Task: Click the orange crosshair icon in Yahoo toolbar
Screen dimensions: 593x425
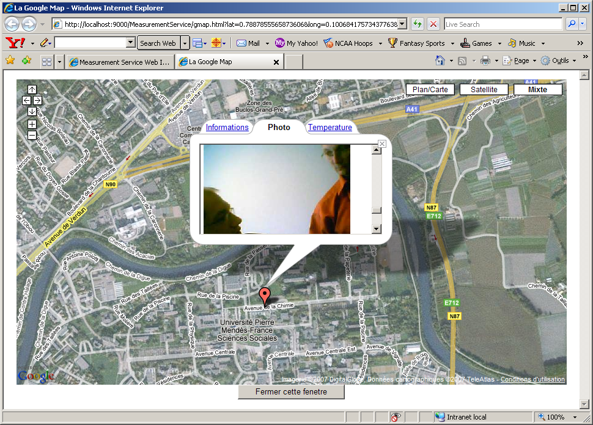Action: (x=216, y=43)
